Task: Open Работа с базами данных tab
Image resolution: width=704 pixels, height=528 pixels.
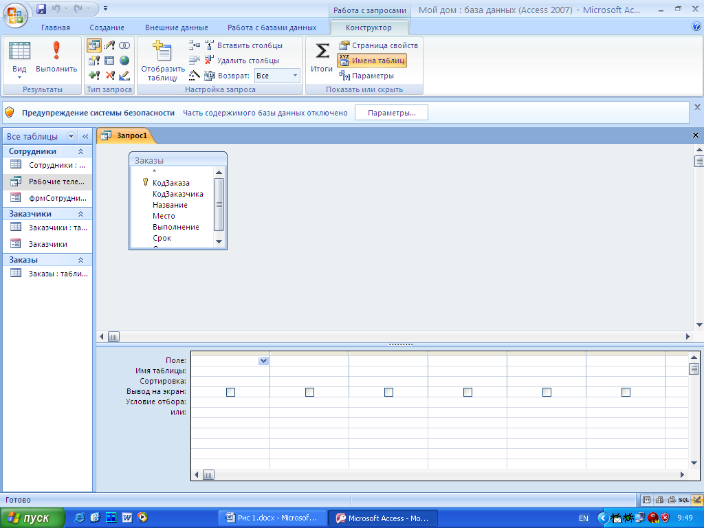Action: coord(272,27)
